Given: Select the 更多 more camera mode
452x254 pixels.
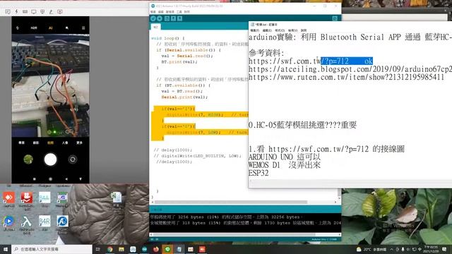Looking at the screenshot, I should 79,143.
